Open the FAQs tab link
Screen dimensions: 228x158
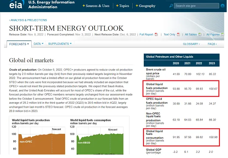coord(212,44)
